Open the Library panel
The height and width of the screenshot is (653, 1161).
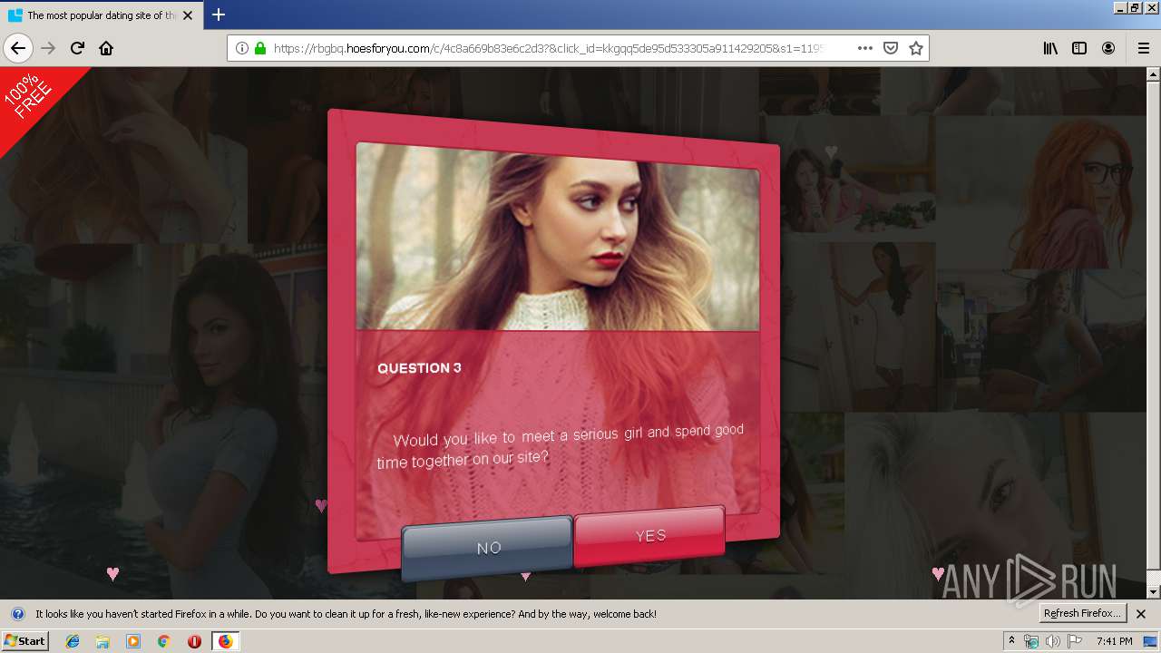coord(1050,48)
